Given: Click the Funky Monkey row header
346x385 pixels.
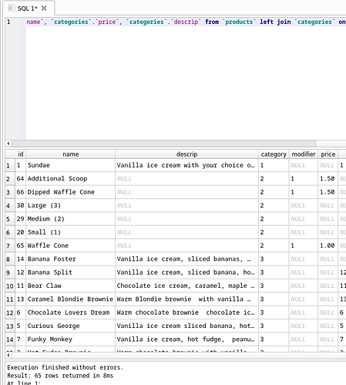Looking at the screenshot, I should point(10,339).
